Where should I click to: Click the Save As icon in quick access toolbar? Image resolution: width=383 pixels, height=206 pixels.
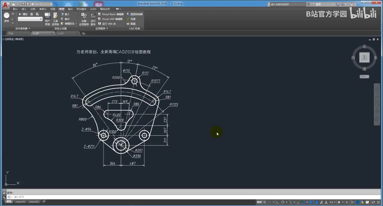coord(28,4)
